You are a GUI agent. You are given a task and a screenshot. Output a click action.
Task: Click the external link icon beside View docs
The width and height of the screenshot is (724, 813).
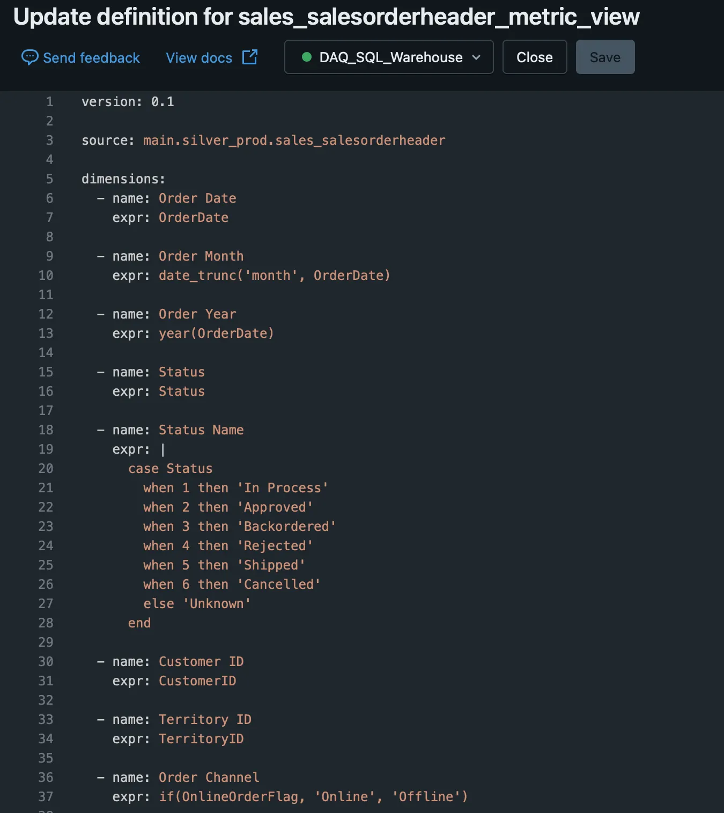pyautogui.click(x=249, y=57)
